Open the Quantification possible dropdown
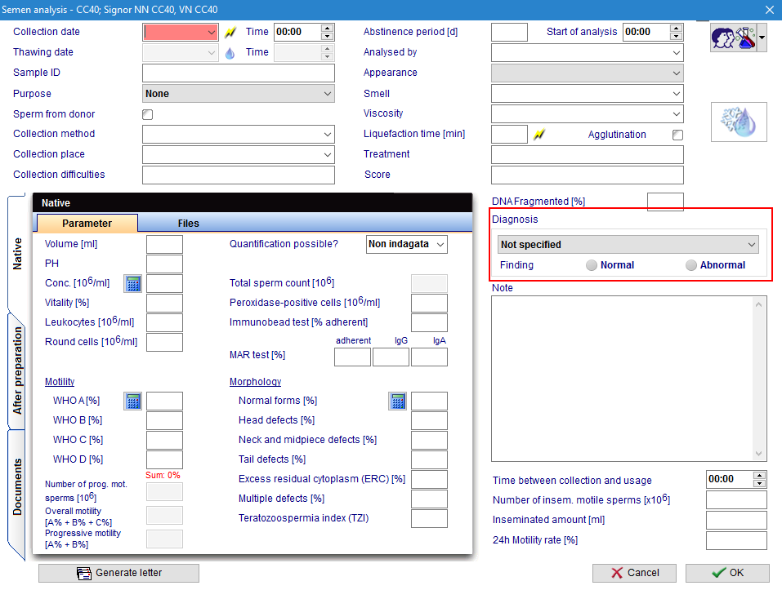The width and height of the screenshot is (782, 590). click(x=406, y=245)
